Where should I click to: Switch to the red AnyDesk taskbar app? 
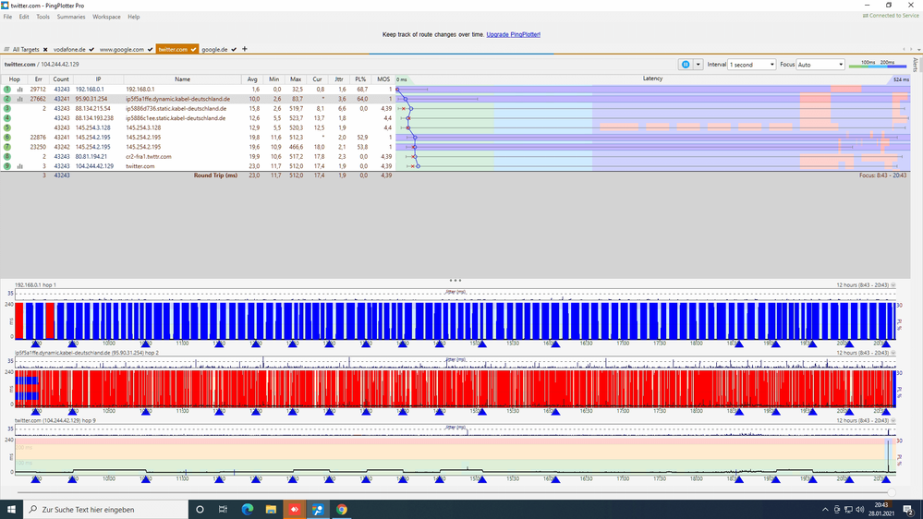coord(295,509)
